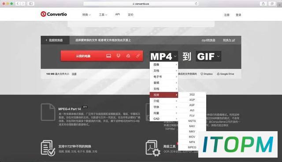This screenshot has height=162, width=282.
Task: Click Dropbox icon inside the red upload button
Action: tap(119, 56)
